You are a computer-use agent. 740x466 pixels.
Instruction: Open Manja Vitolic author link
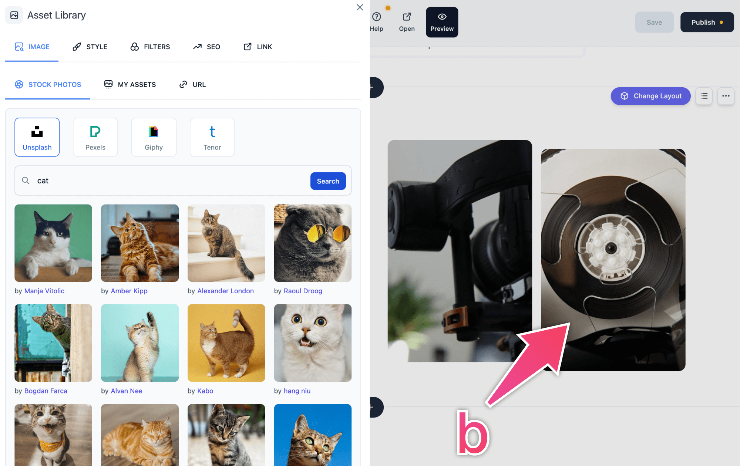point(44,291)
